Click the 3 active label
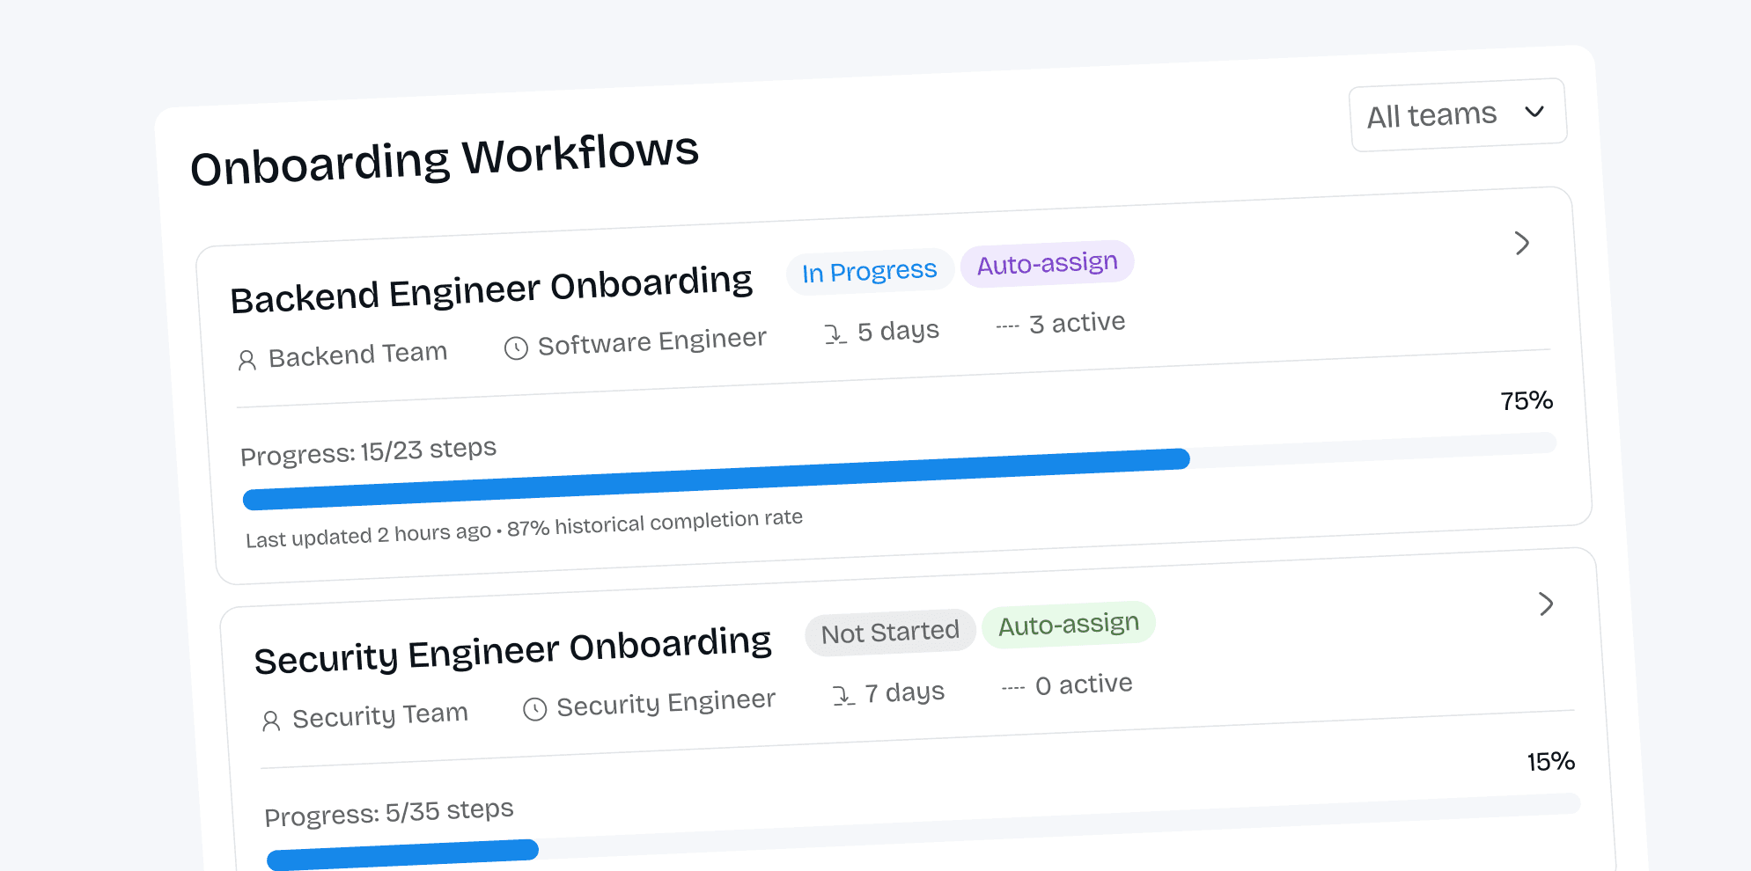 [1078, 323]
